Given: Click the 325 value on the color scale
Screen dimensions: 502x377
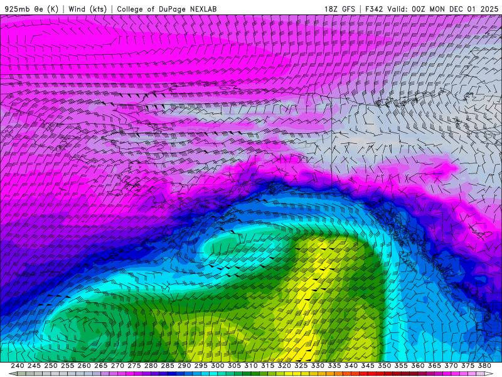Looking at the screenshot, I should [301, 366].
